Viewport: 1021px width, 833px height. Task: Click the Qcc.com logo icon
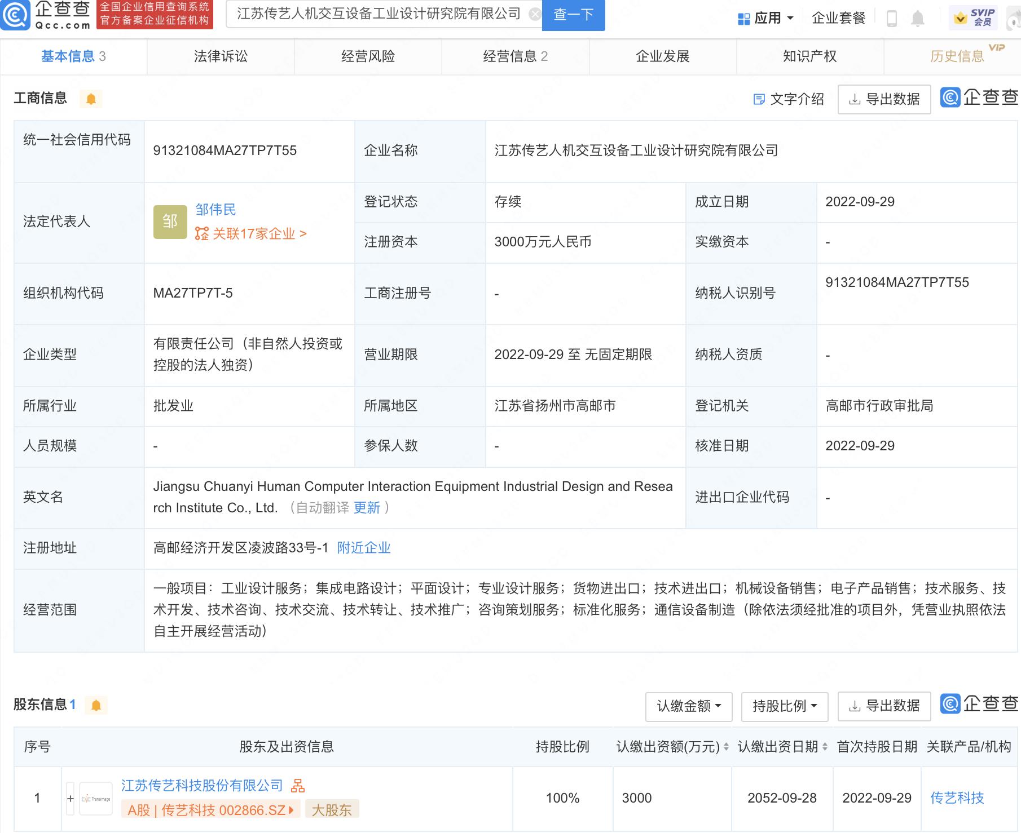pyautogui.click(x=15, y=15)
